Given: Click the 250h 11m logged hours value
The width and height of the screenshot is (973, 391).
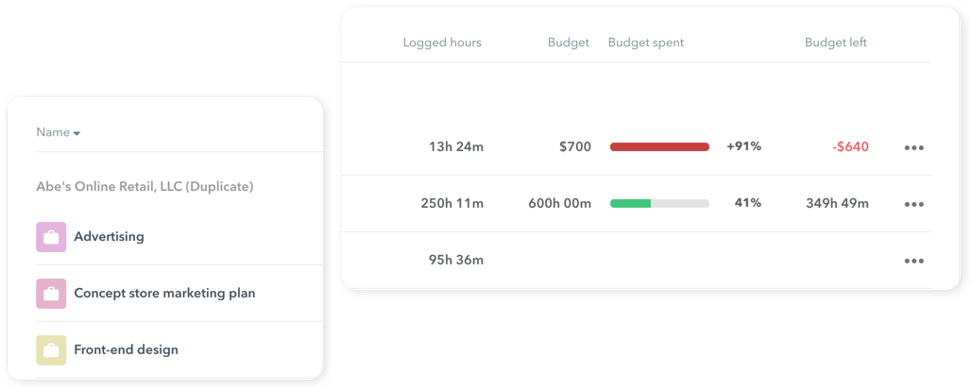Looking at the screenshot, I should pyautogui.click(x=452, y=203).
